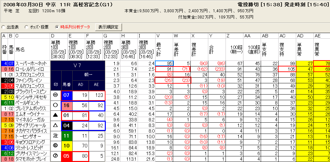Click the V7 panel title
The width and height of the screenshot is (330, 162).
point(78,66)
